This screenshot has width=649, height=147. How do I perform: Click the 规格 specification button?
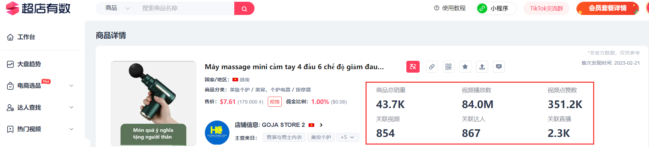pos(275,102)
